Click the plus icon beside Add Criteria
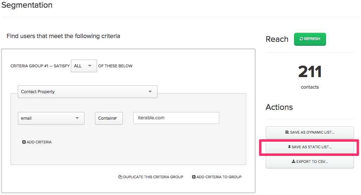 pyautogui.click(x=24, y=142)
